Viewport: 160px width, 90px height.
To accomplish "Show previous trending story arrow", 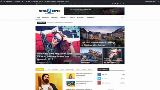I will click(119, 23).
